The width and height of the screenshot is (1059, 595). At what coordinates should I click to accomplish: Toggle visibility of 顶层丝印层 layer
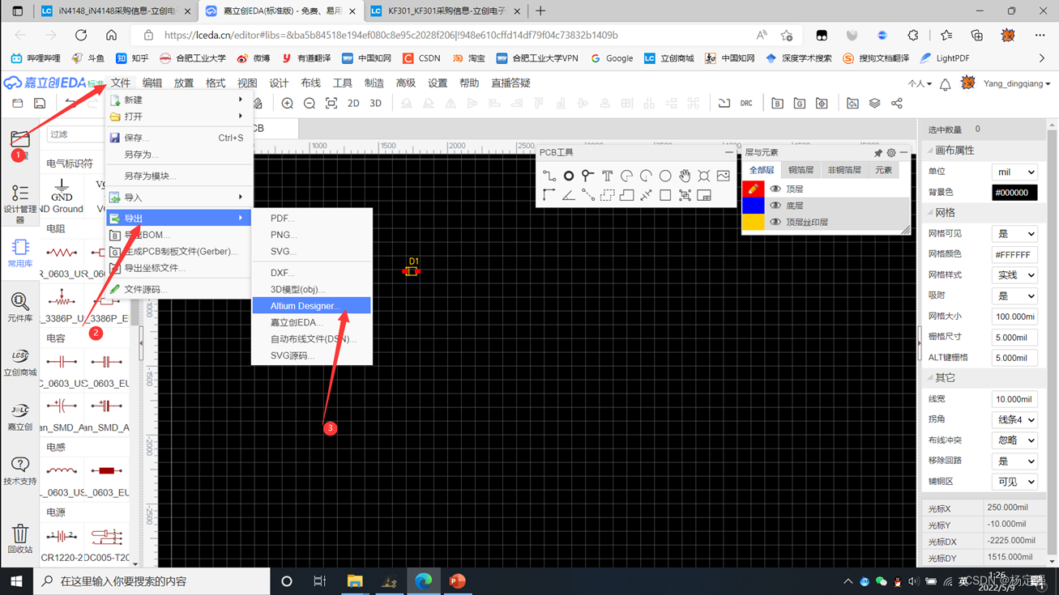click(x=775, y=222)
